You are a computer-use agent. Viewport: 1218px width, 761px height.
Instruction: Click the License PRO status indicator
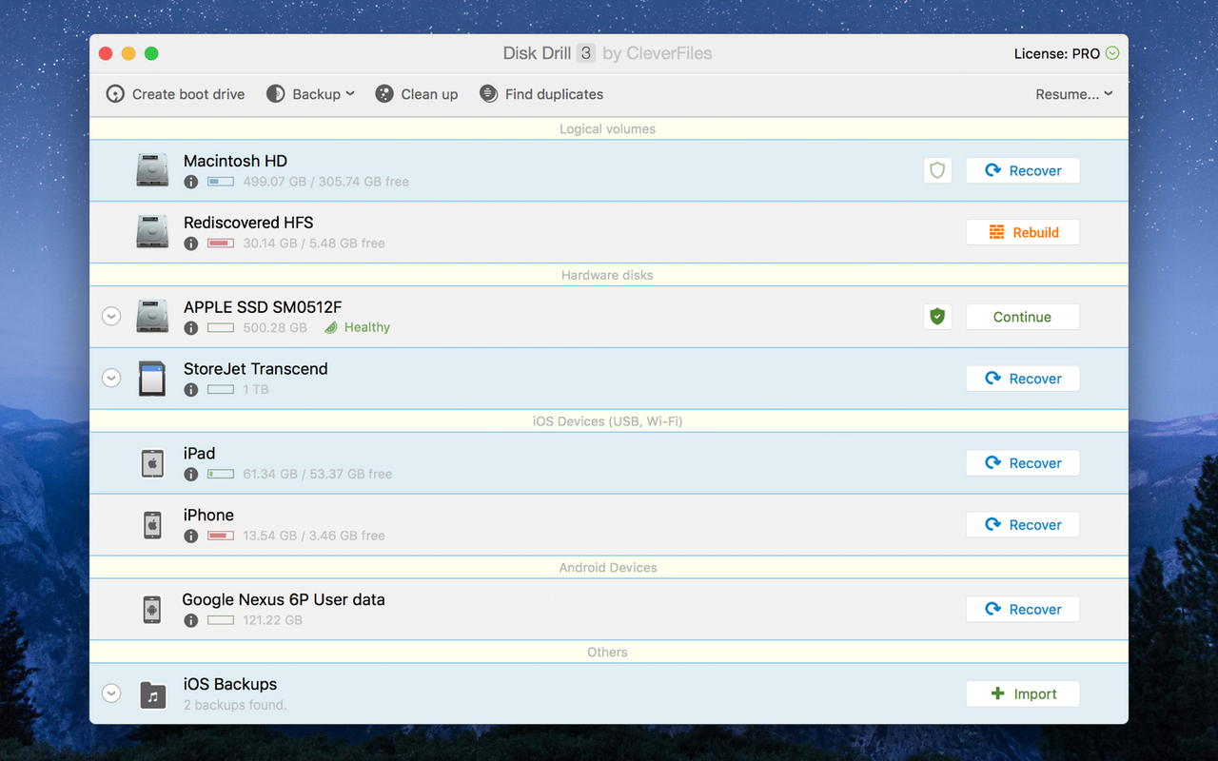[1067, 53]
